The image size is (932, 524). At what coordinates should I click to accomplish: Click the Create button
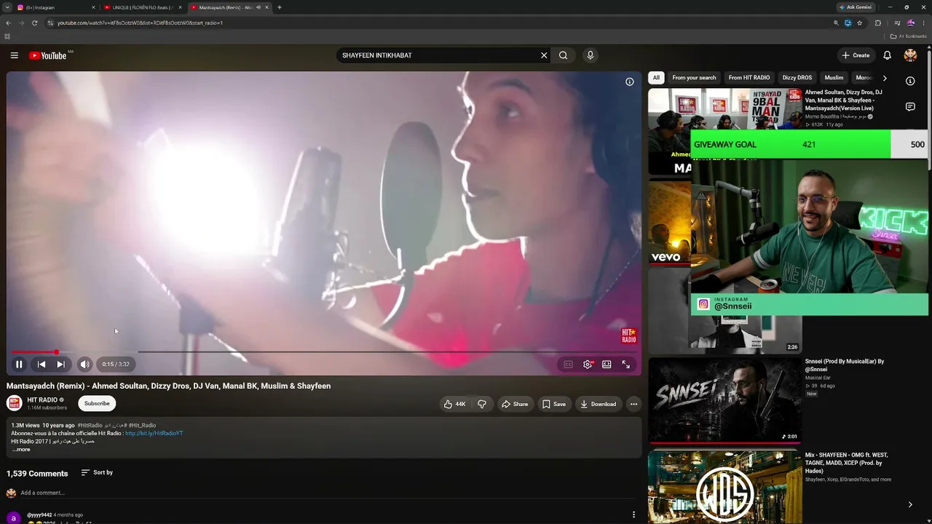(856, 55)
